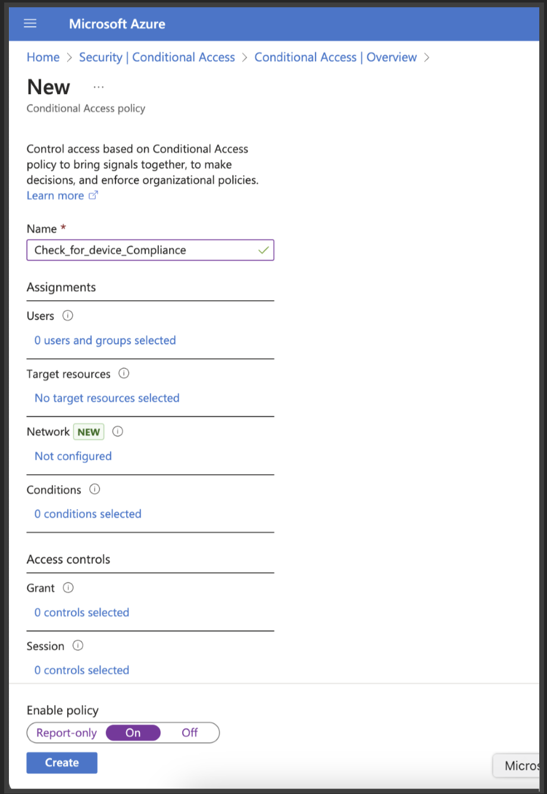Click the Create button
Image resolution: width=547 pixels, height=794 pixels.
(62, 762)
